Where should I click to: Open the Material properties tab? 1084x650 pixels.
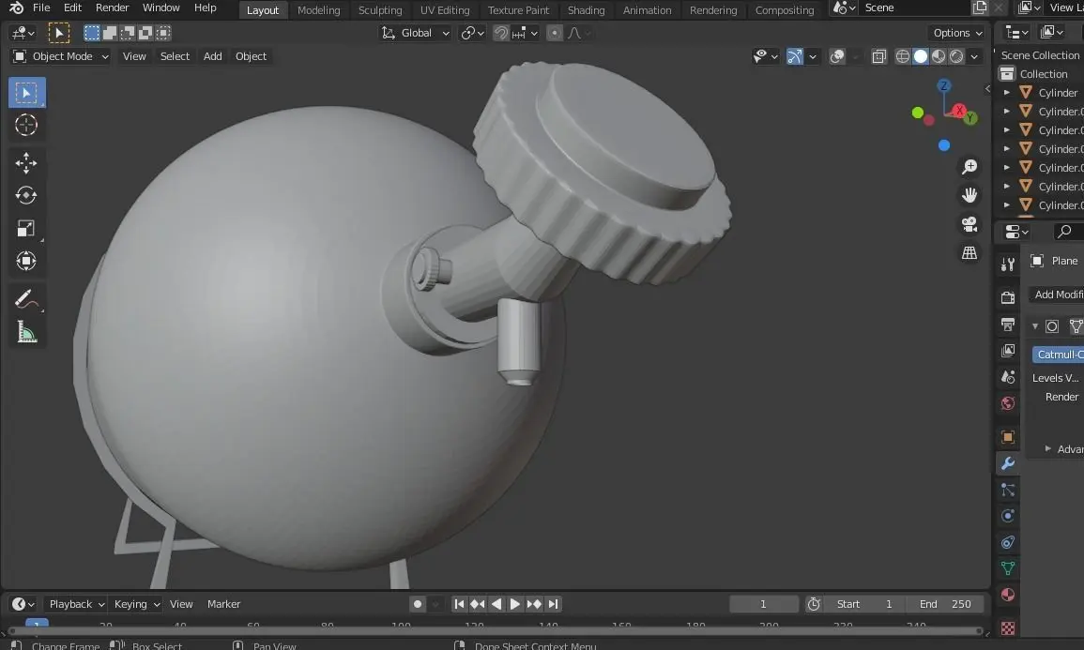click(x=1008, y=595)
